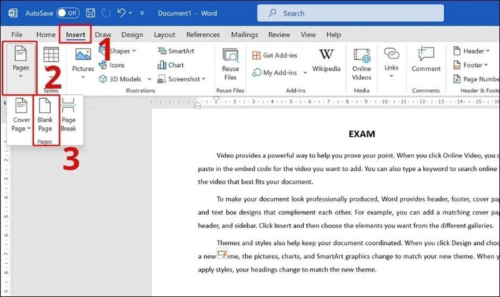Click in the Search box
This screenshot has height=297, width=500.
coord(351,13)
